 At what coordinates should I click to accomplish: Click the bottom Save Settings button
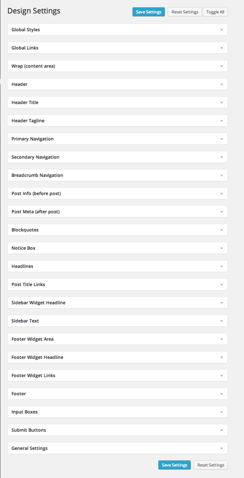point(174,465)
